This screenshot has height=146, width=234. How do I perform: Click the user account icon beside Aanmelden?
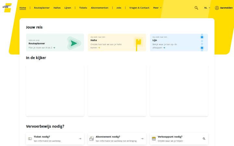coord(217,8)
